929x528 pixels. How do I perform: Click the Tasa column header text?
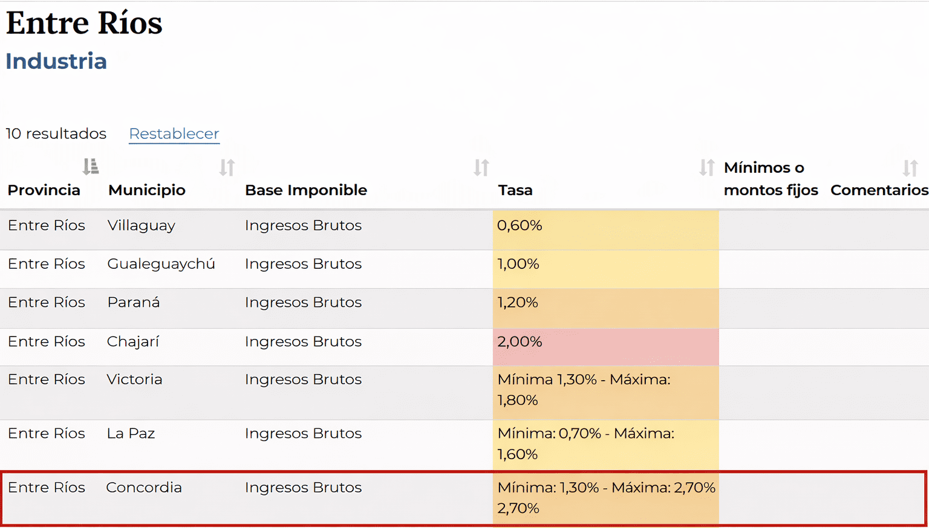[515, 190]
